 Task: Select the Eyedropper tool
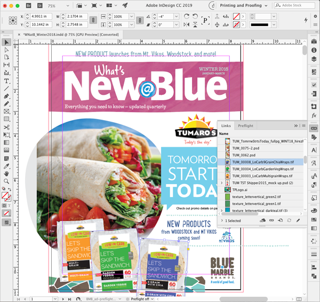[x=6, y=166]
